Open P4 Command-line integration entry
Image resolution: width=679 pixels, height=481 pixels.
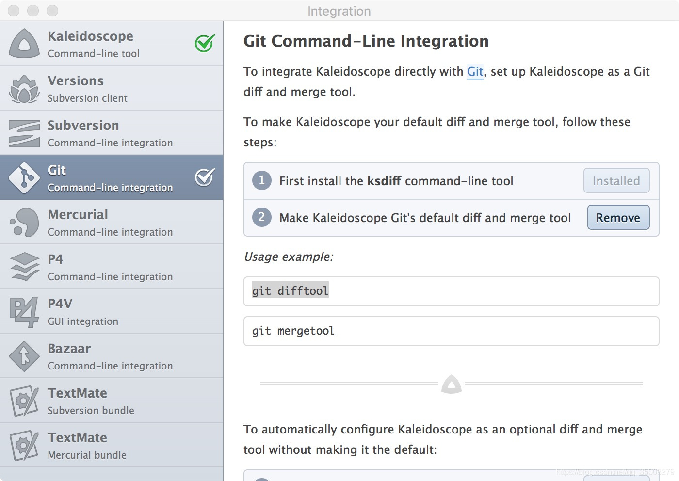(x=112, y=267)
